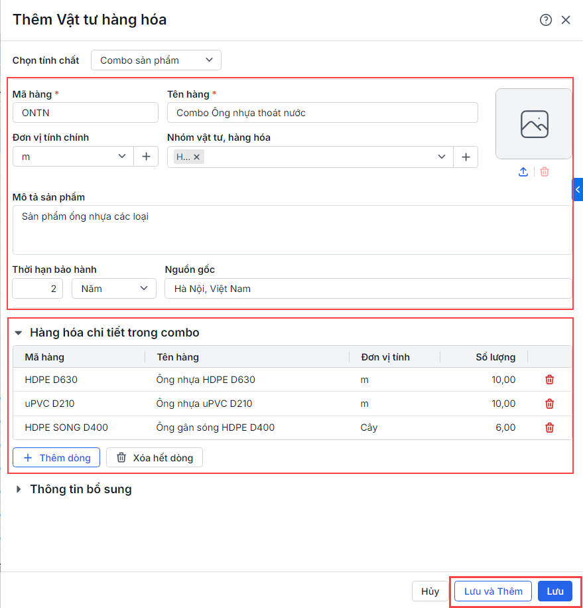
Task: Delete the HDPE SONG D400 row
Action: click(549, 427)
